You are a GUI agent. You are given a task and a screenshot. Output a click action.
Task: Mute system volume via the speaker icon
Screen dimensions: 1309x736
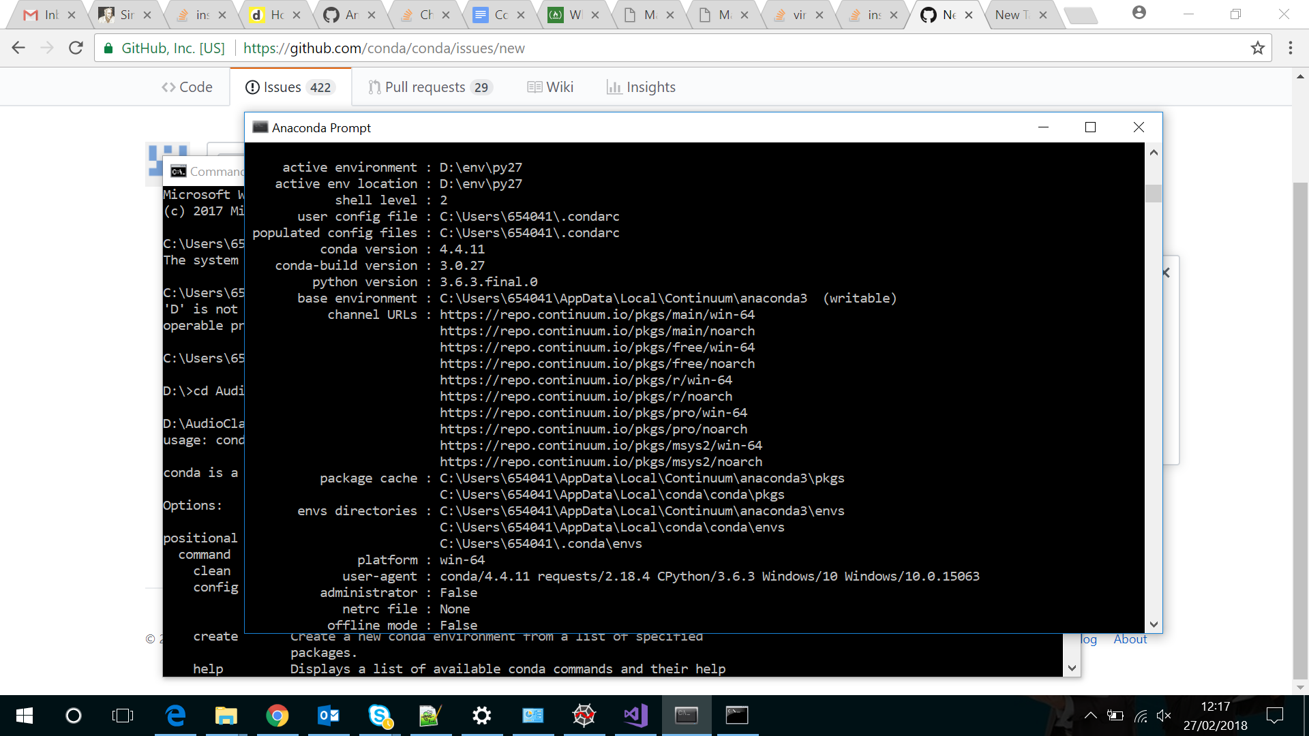[x=1164, y=716]
